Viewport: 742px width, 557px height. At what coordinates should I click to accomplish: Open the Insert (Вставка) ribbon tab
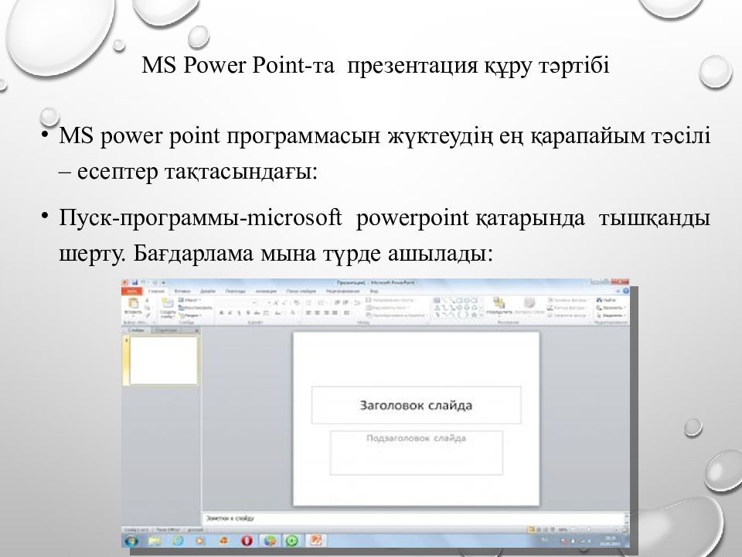[182, 292]
